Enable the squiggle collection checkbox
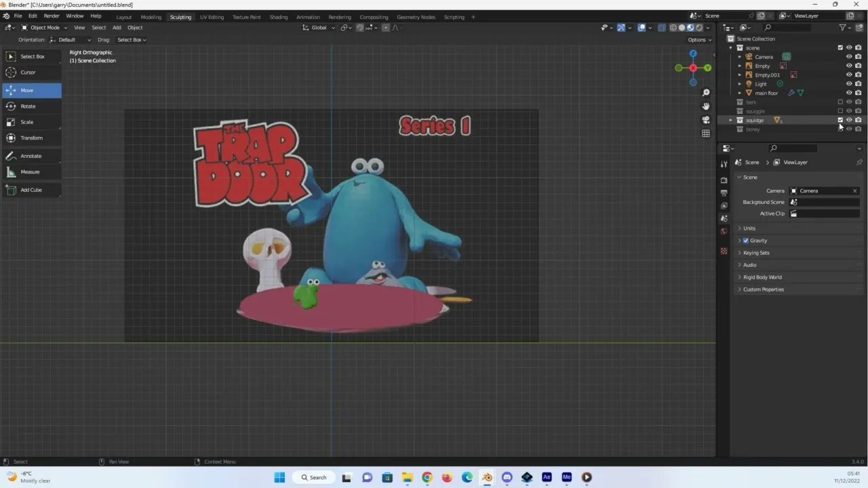868x488 pixels. (840, 111)
